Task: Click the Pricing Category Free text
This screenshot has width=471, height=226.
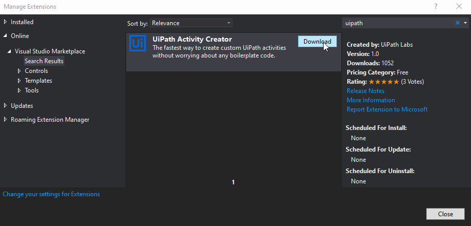Action: click(378, 72)
